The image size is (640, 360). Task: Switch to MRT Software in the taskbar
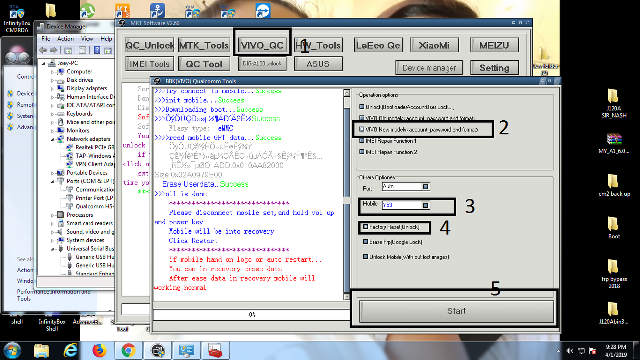158,350
